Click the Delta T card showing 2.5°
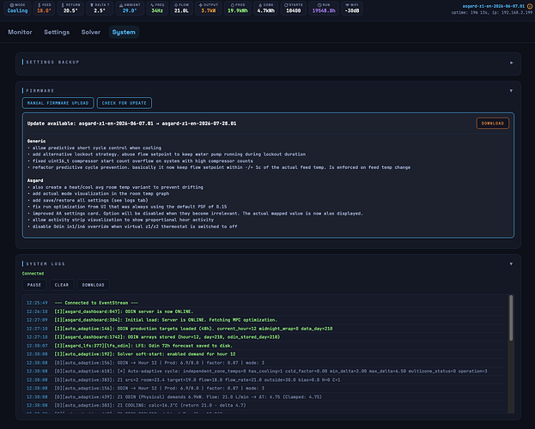Viewport: 535px width, 429px height. (100, 9)
